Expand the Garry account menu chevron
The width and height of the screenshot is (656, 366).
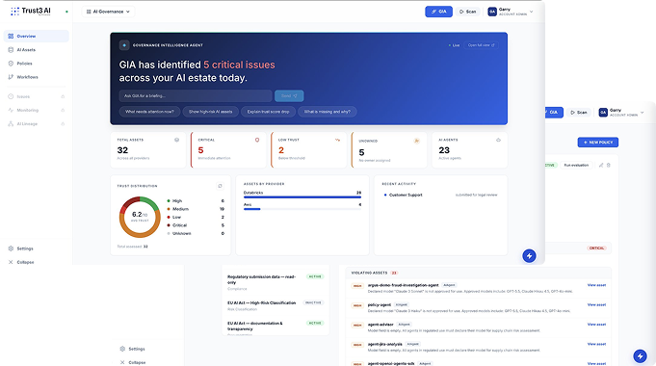532,12
